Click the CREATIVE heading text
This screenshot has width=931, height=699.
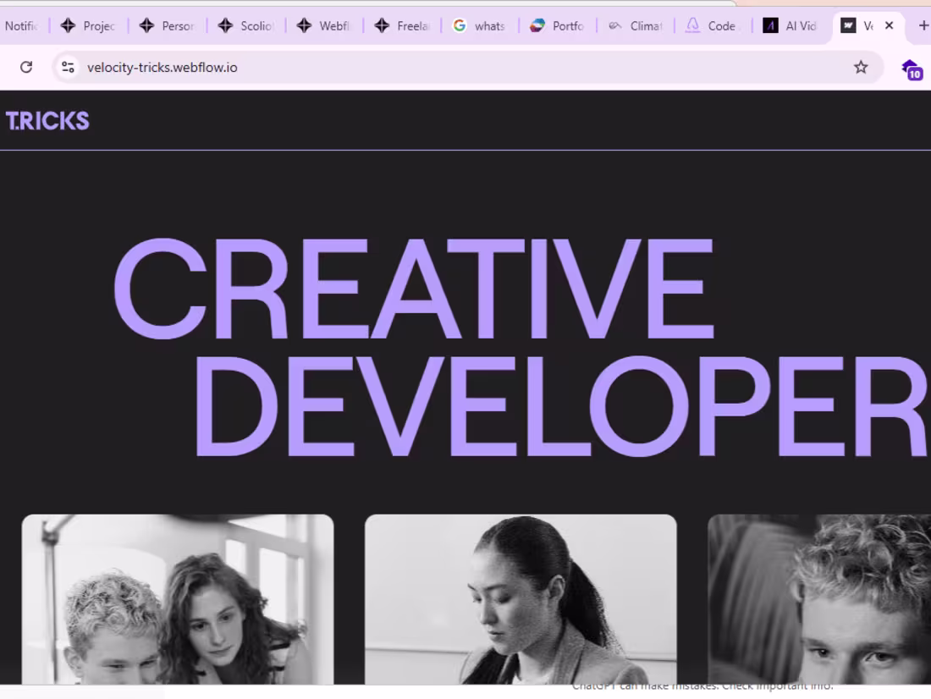coord(414,289)
